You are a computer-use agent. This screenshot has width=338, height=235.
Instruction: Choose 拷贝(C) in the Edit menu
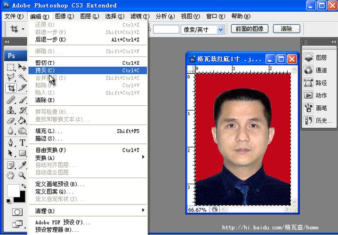tap(88, 70)
